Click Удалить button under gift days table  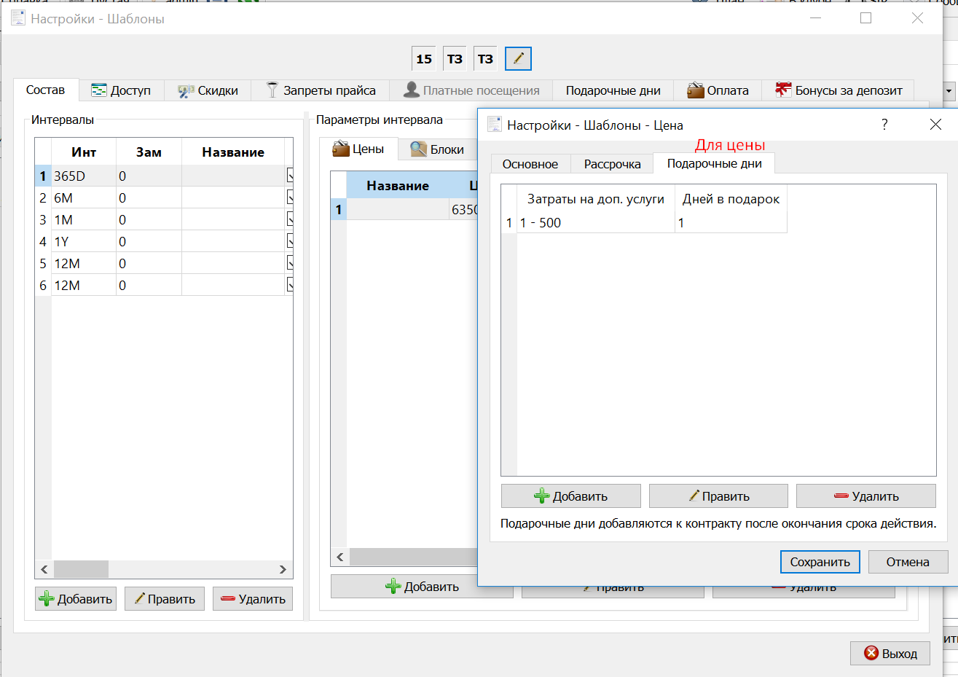click(x=866, y=496)
